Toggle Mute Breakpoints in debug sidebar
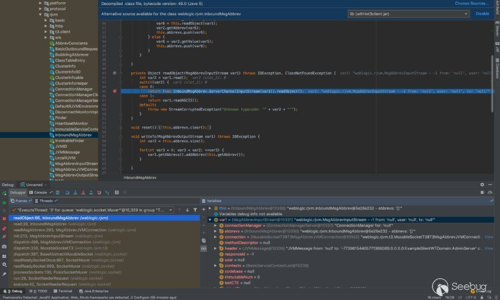500x300 pixels. [x=4, y=237]
